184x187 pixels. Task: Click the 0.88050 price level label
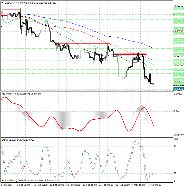179,76
